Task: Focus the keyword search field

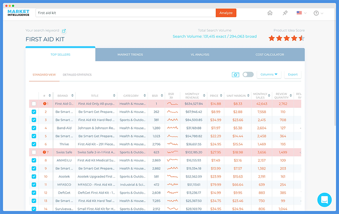Action: (125, 13)
